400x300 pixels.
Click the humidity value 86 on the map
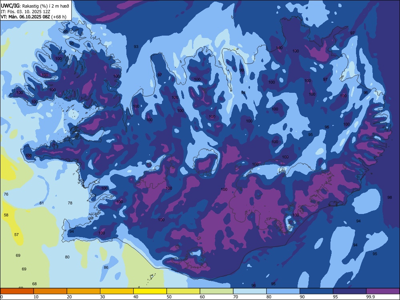click(106, 267)
